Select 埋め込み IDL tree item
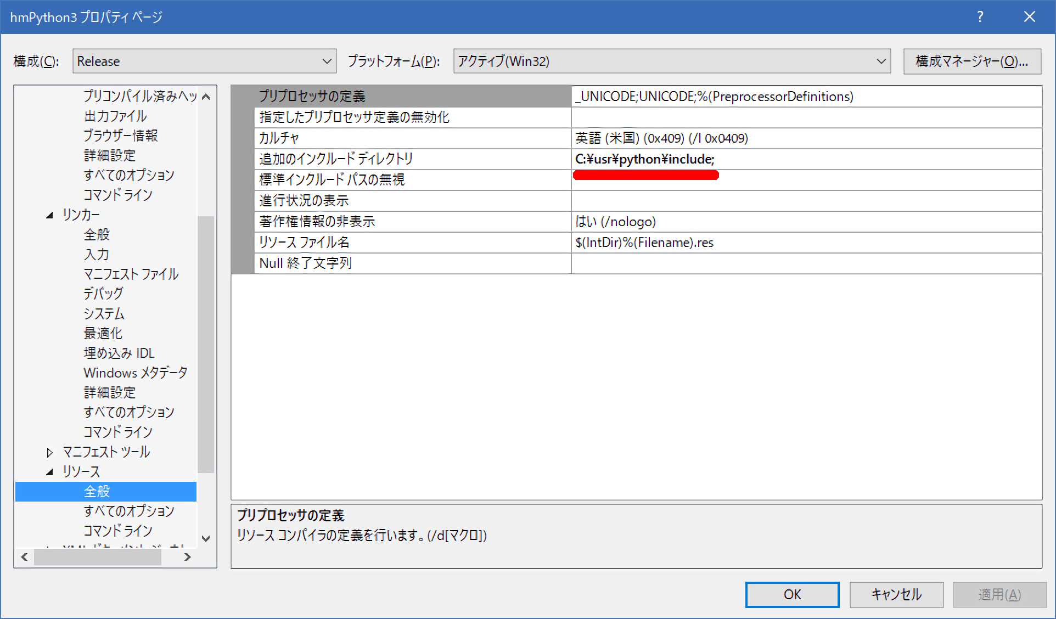 click(x=119, y=353)
